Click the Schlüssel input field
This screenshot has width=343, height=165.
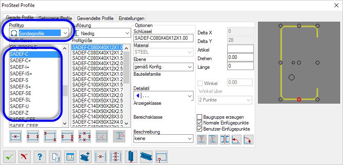click(163, 38)
